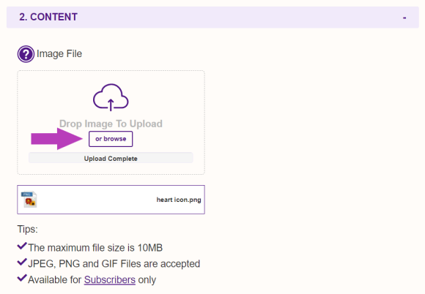
Task: Open file browser with or browse button
Action: 111,139
